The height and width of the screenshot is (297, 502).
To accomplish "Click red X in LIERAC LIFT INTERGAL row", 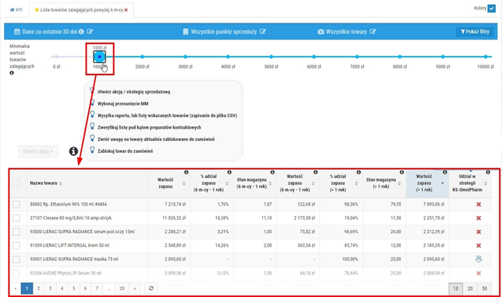I will (479, 246).
